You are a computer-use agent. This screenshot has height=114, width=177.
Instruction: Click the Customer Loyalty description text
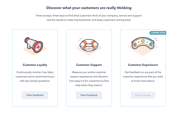(x=35, y=76)
